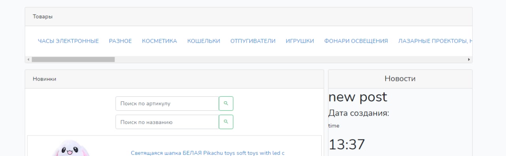Click the category scrollbar left arrow
This screenshot has width=506, height=156.
28,59
